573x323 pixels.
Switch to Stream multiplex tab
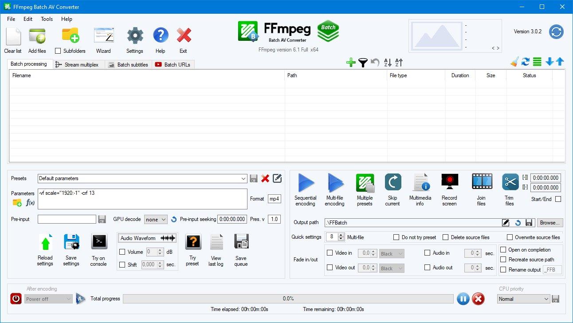pyautogui.click(x=79, y=65)
